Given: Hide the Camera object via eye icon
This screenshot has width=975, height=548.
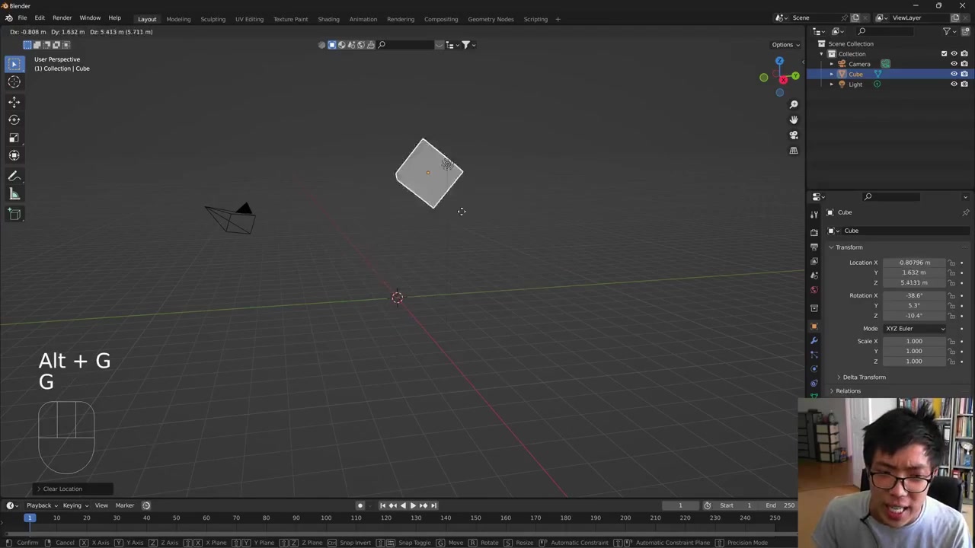Looking at the screenshot, I should point(954,64).
